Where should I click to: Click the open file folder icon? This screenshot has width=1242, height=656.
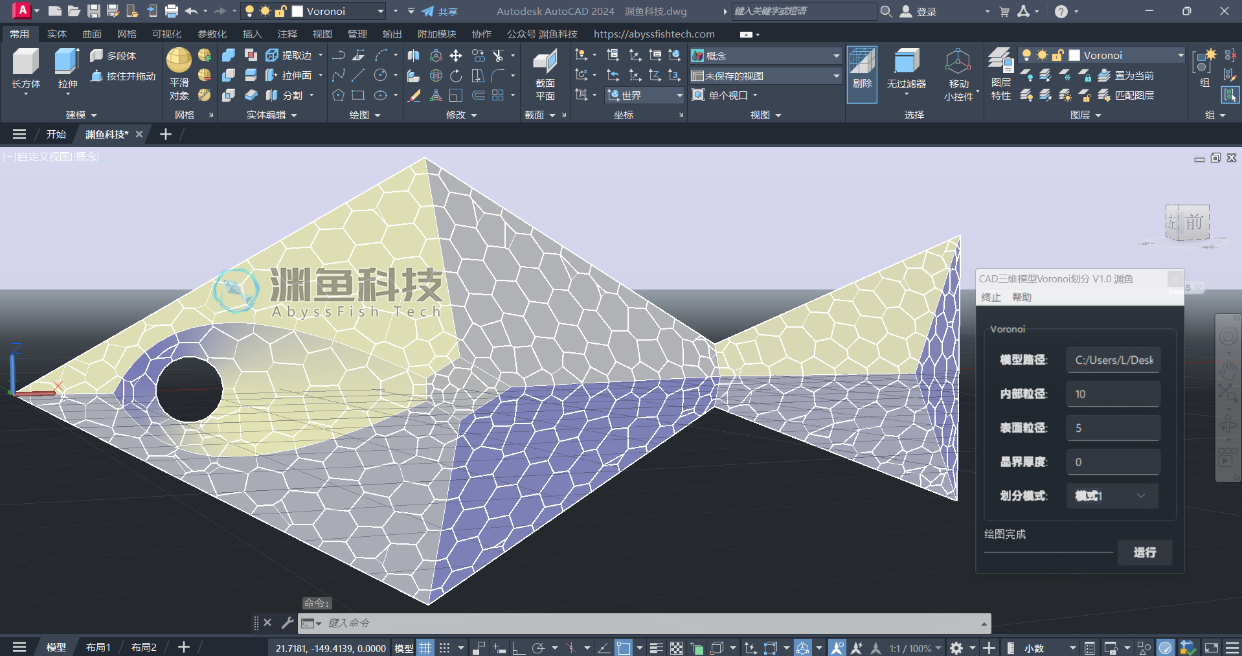coord(74,11)
